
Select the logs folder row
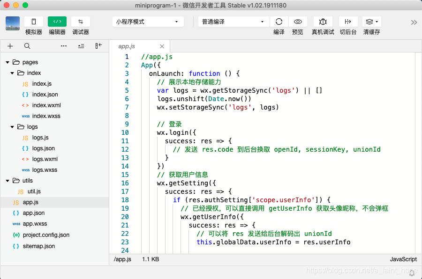(x=54, y=126)
